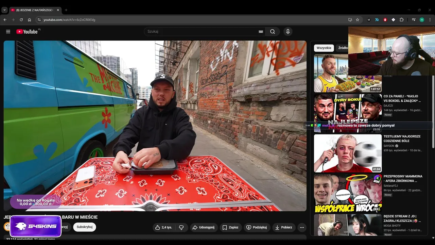
Task: Go back with the browser back arrow
Action: click(x=5, y=20)
